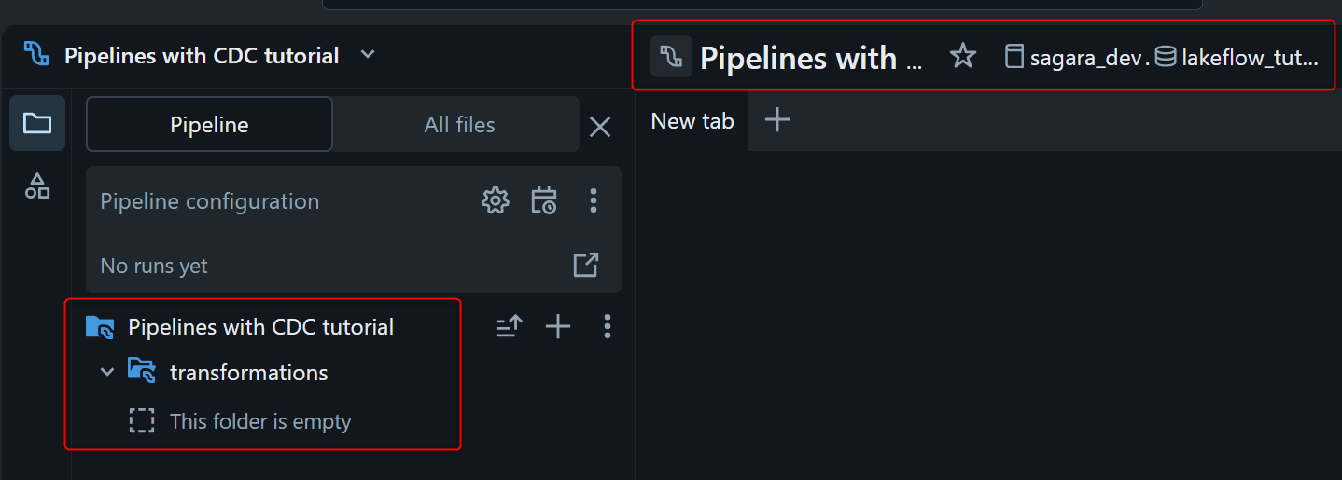Switch to the All files tab
1342x480 pixels.
click(459, 125)
